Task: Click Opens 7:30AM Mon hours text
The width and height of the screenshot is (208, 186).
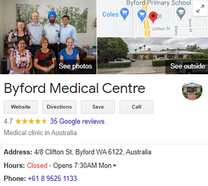Action: click(x=82, y=166)
